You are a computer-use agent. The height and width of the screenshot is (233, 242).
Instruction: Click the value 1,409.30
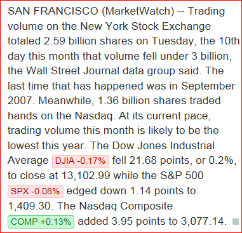click(x=30, y=206)
